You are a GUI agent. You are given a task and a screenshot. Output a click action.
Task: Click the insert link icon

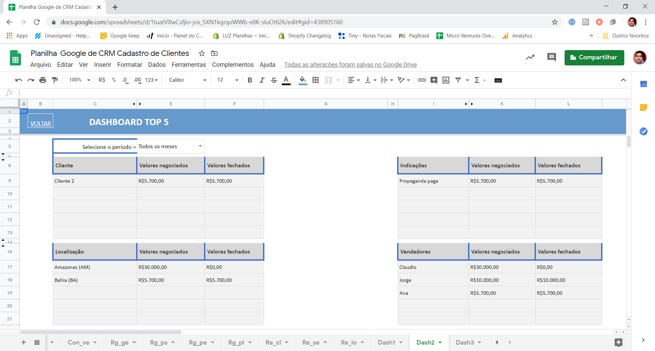(422, 80)
